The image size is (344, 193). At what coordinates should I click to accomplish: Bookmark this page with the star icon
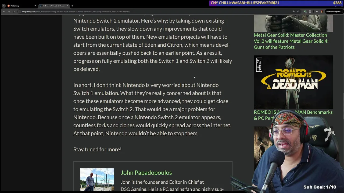(298, 12)
